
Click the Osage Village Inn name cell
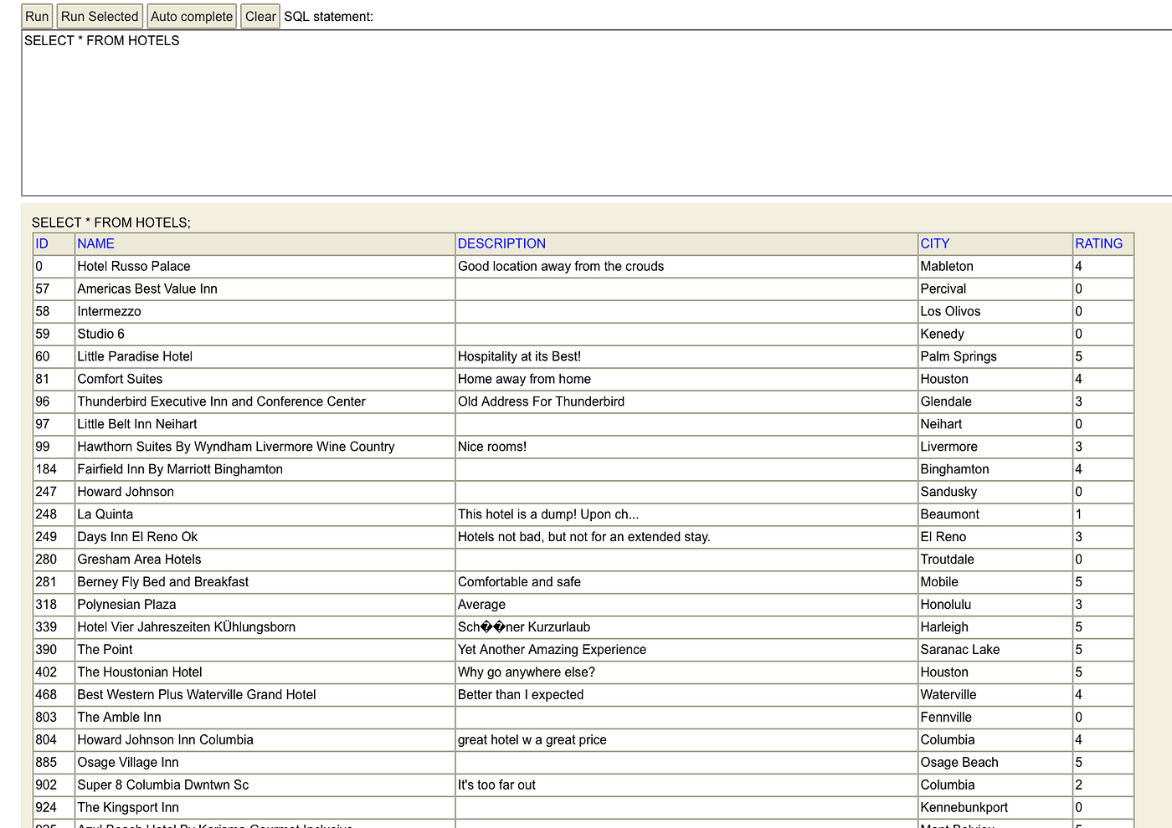click(x=127, y=762)
